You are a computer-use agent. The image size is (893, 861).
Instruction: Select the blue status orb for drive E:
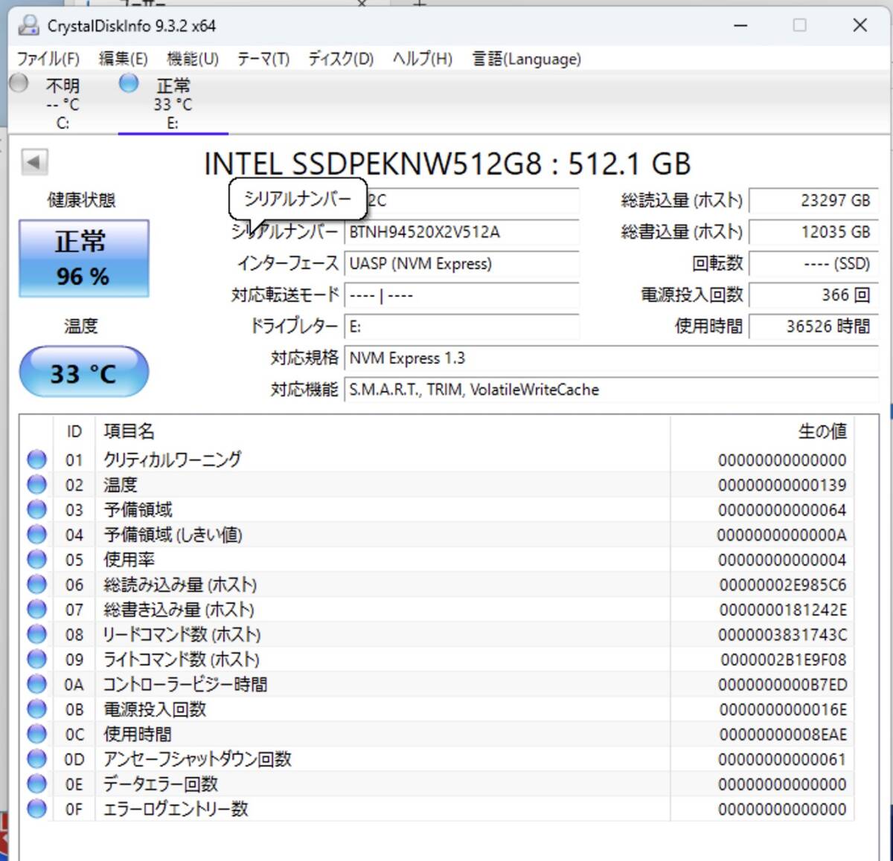coord(129,83)
